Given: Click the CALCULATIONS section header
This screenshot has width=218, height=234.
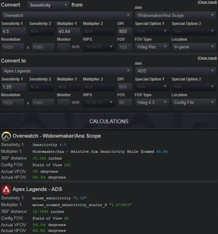Looking at the screenshot, I should [x=109, y=122].
